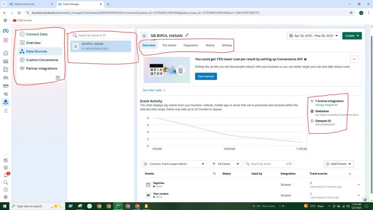The width and height of the screenshot is (373, 210).
Task: Open the Windows Start menu
Action: point(5,206)
